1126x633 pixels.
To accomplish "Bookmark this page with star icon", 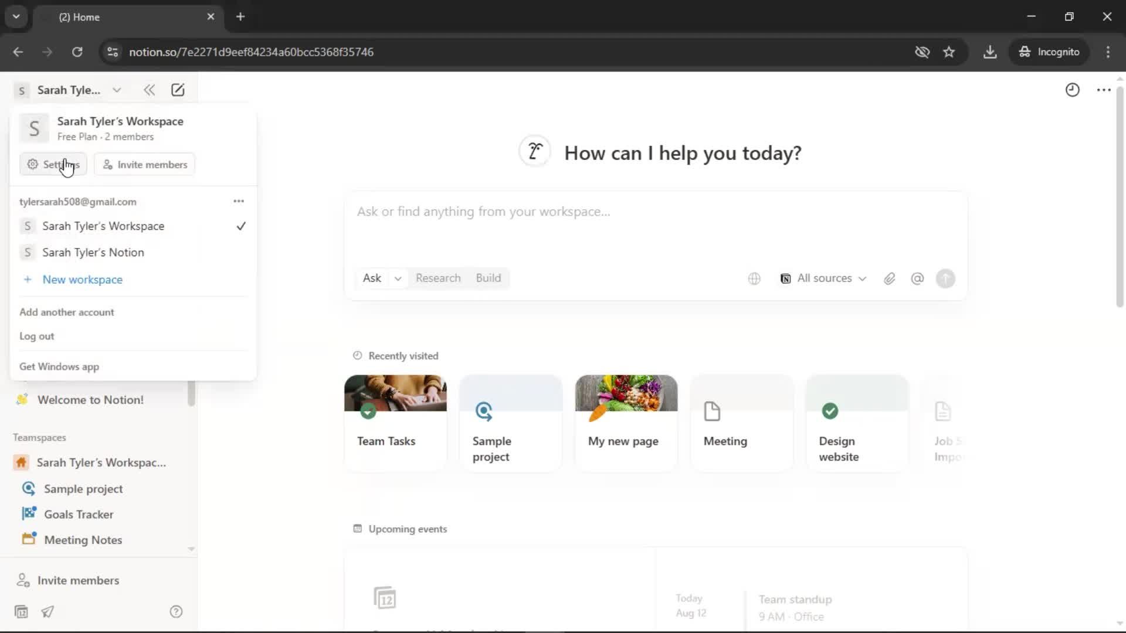I will point(949,52).
